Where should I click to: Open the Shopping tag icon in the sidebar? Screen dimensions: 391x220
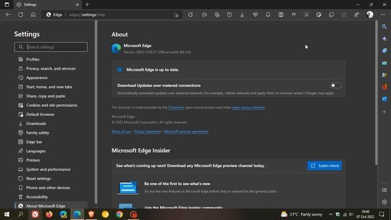[384, 51]
